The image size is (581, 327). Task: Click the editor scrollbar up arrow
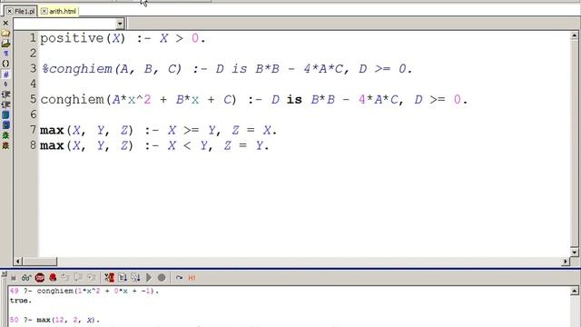pos(575,35)
